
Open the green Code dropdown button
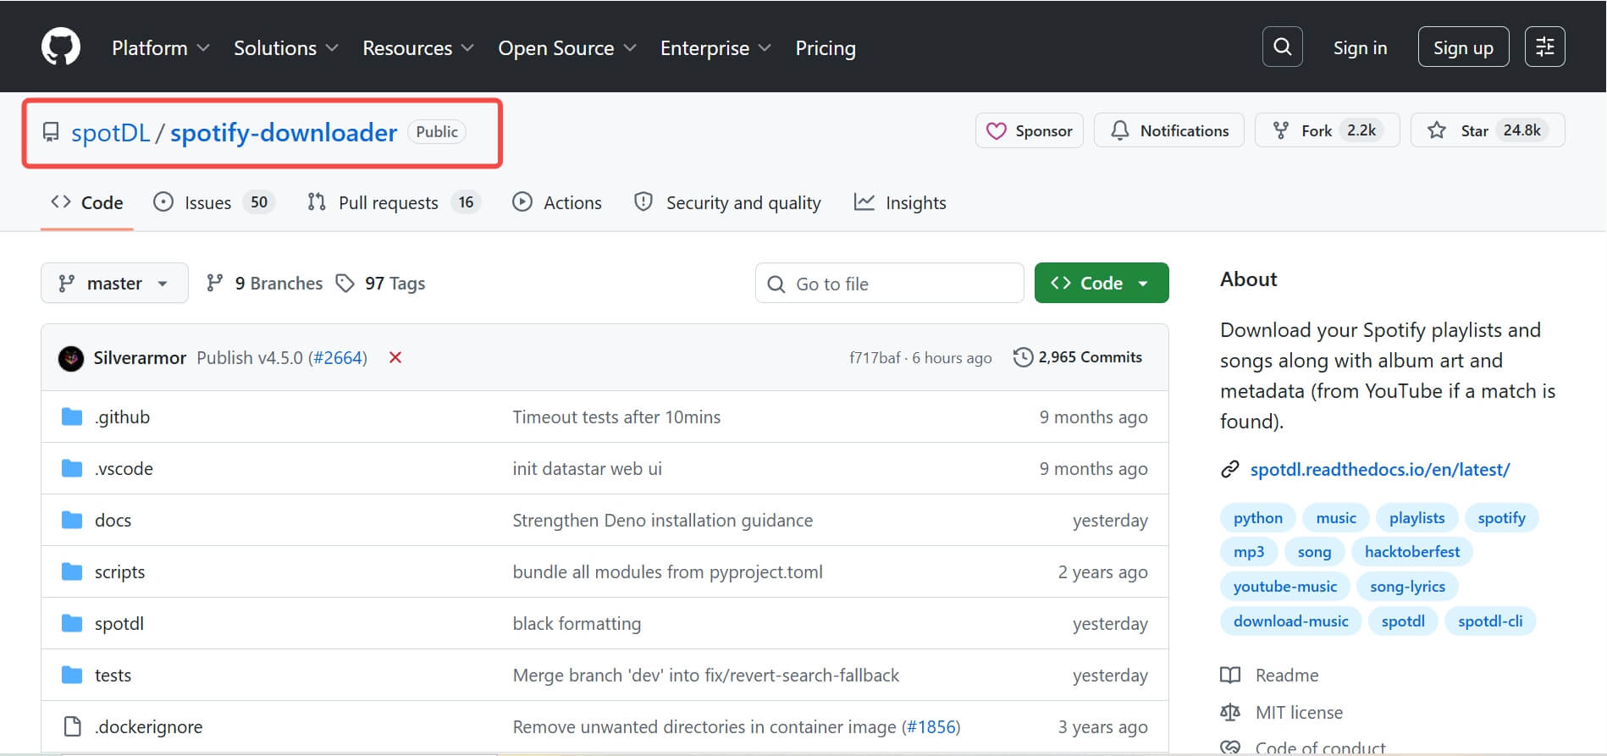[1102, 283]
